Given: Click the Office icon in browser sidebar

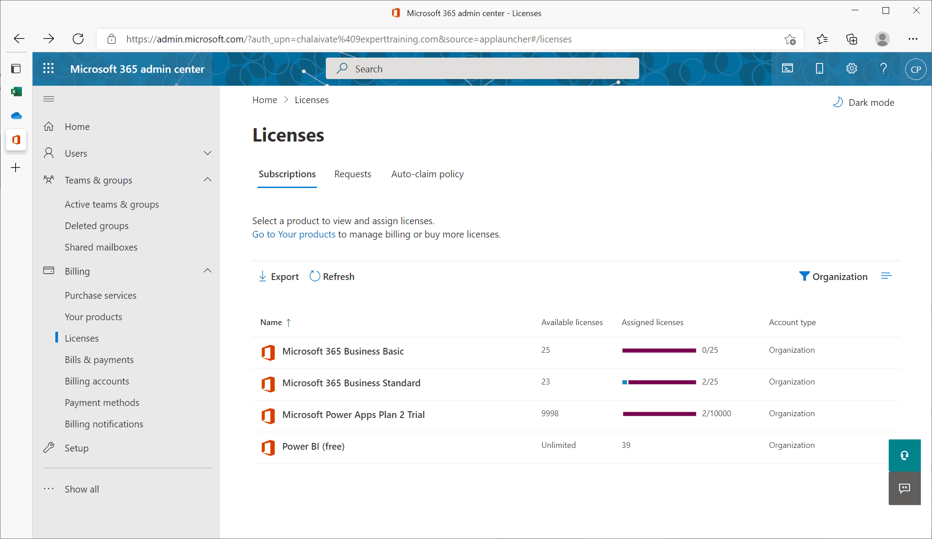Looking at the screenshot, I should pos(16,140).
